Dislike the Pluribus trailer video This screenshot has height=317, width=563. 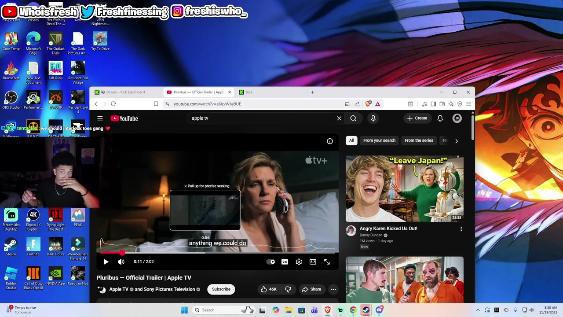coord(288,289)
